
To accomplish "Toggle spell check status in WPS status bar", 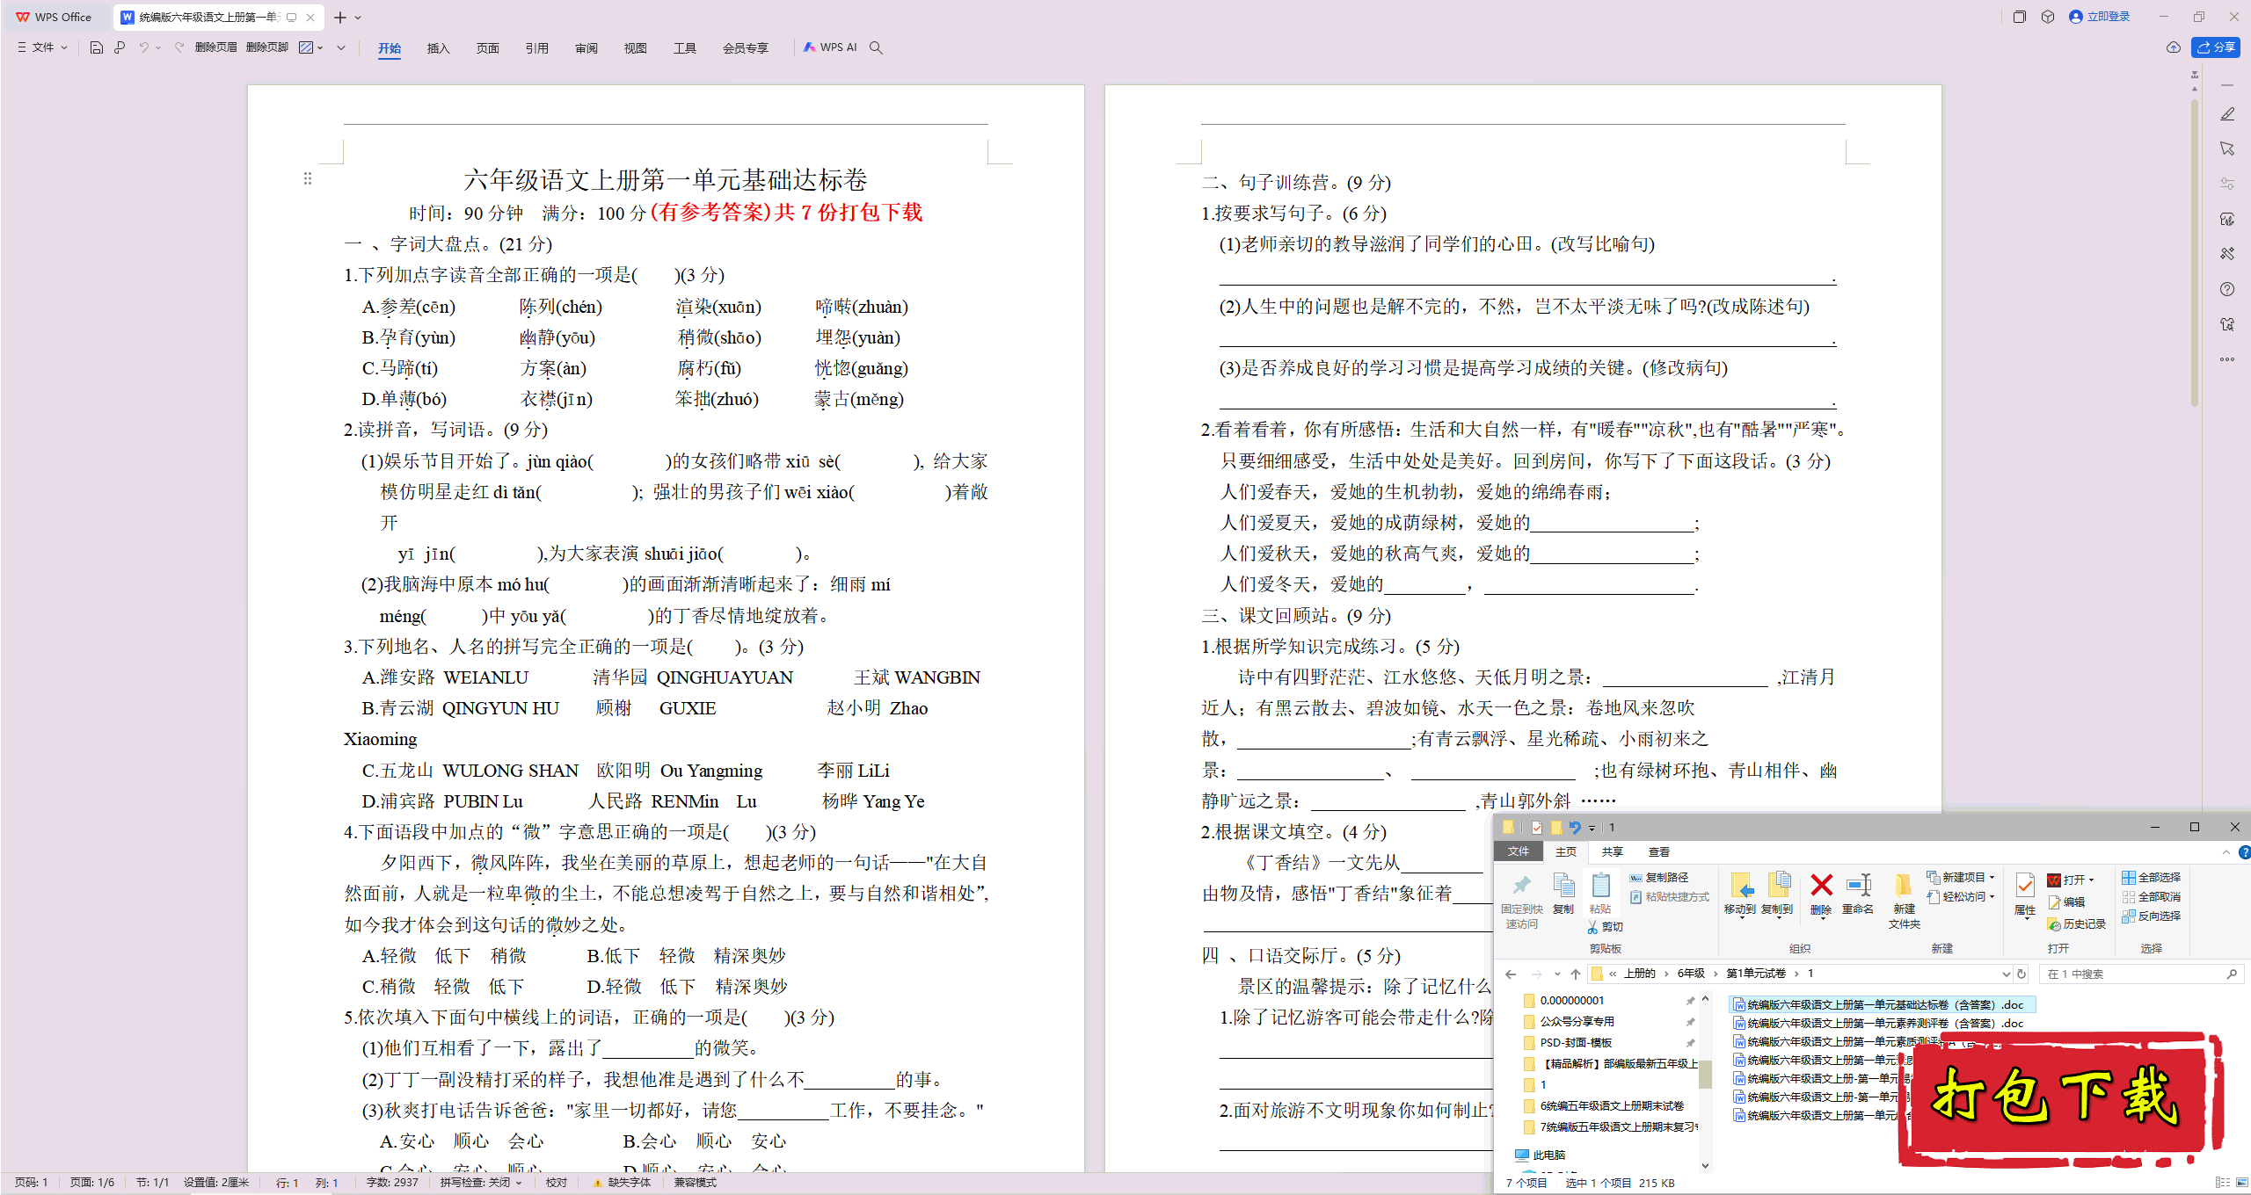I will tap(481, 1183).
